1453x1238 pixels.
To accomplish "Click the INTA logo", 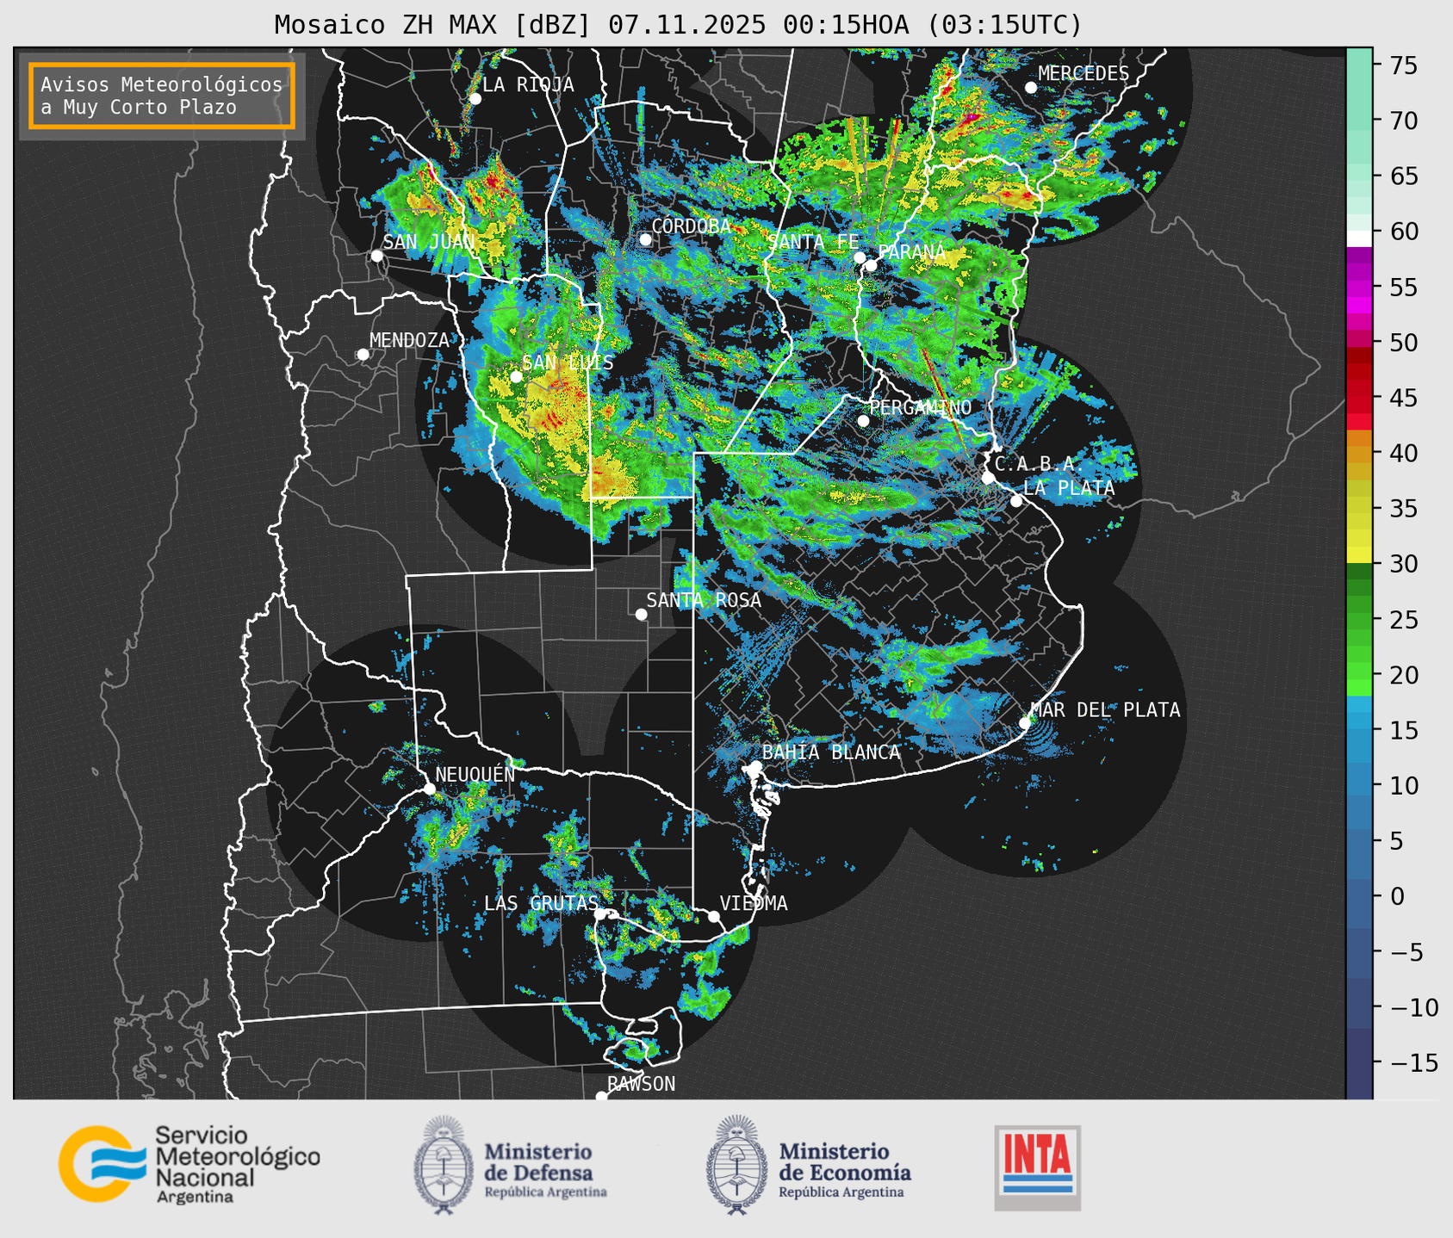I will [x=1037, y=1167].
